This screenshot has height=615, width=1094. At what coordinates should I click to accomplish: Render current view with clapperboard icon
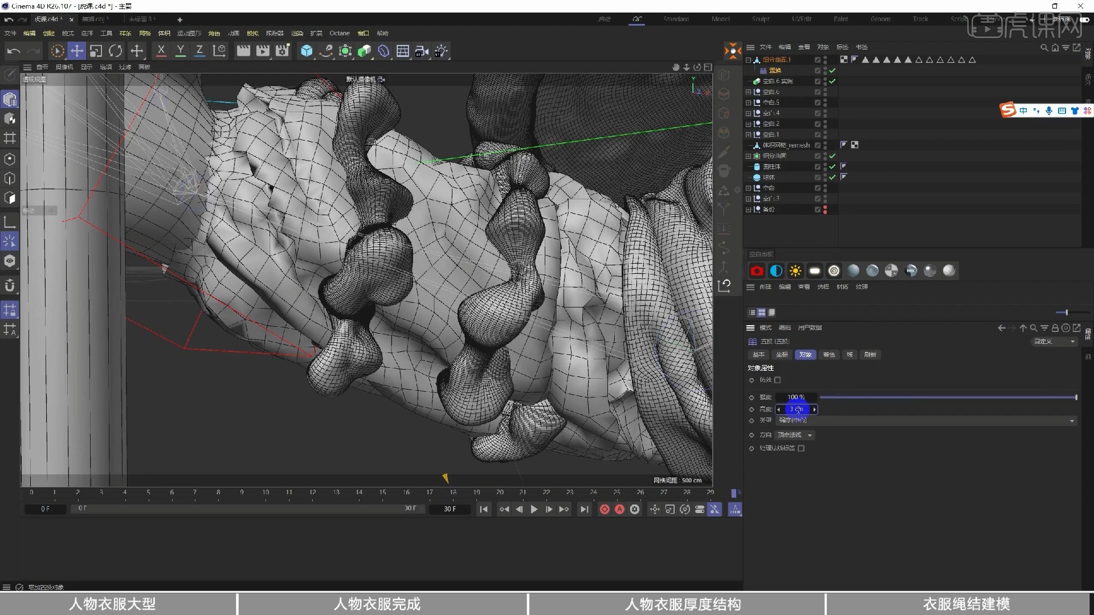pos(243,51)
